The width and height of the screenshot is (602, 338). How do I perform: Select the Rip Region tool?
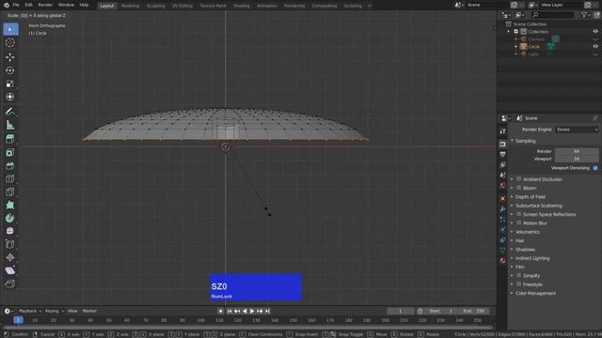coord(10,284)
